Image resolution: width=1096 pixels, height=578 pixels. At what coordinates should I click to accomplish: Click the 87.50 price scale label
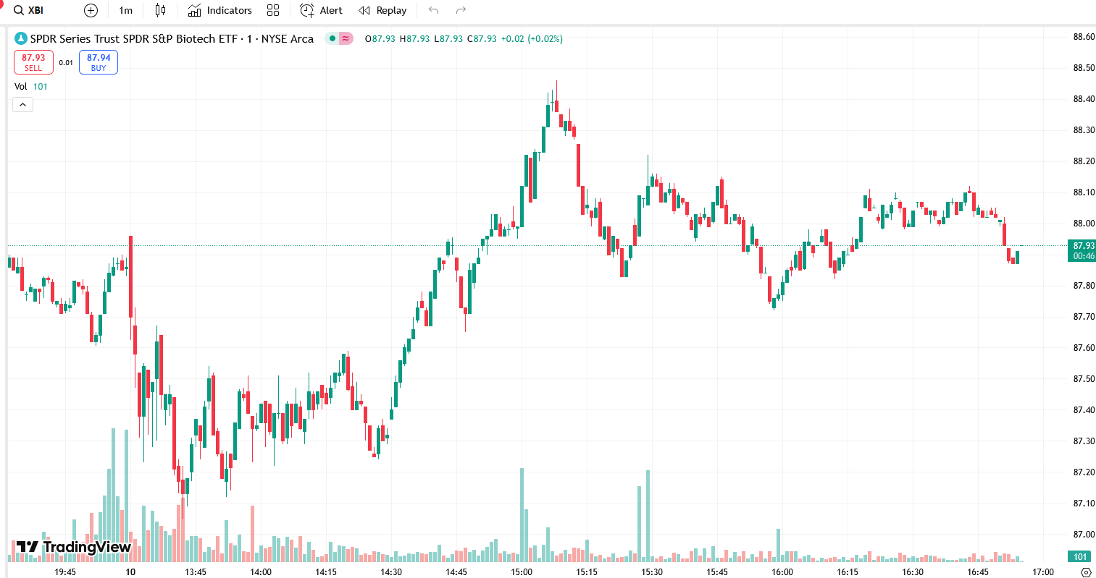click(1084, 379)
